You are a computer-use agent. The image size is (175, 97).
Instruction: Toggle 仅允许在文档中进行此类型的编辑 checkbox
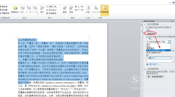point(147,37)
